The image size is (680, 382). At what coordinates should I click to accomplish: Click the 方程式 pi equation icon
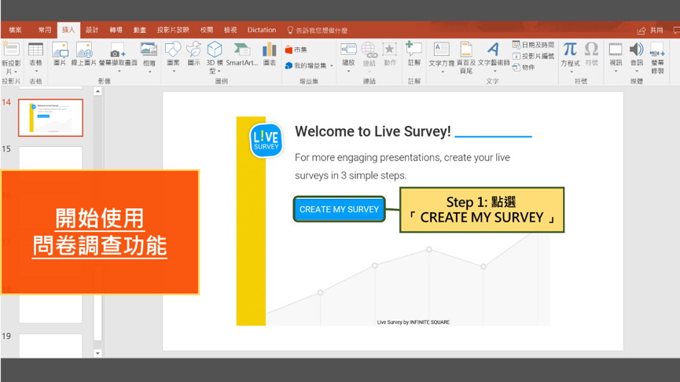pos(570,50)
